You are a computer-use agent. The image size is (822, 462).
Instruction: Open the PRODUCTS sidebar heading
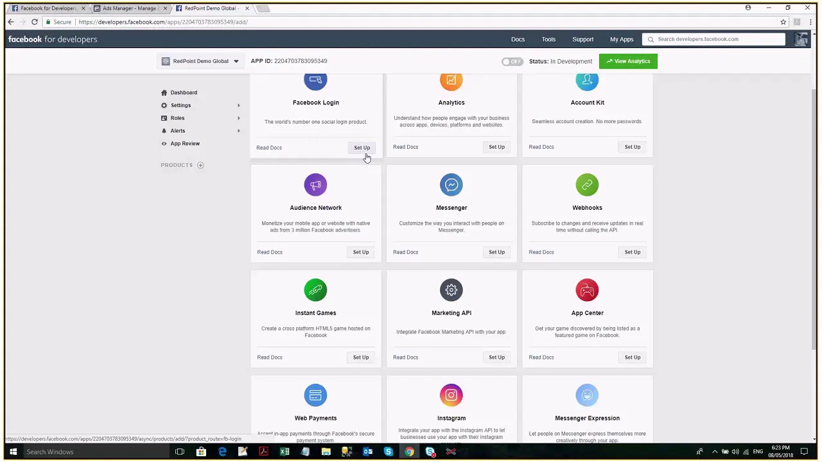point(177,165)
